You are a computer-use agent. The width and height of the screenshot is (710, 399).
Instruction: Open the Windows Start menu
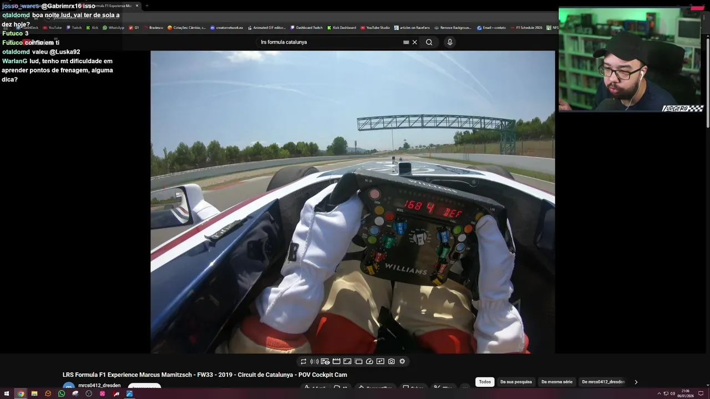click(x=7, y=393)
